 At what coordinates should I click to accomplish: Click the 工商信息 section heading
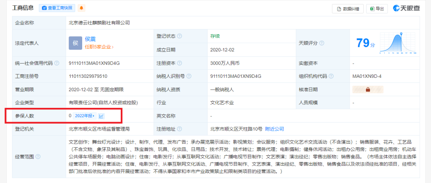(x=23, y=8)
